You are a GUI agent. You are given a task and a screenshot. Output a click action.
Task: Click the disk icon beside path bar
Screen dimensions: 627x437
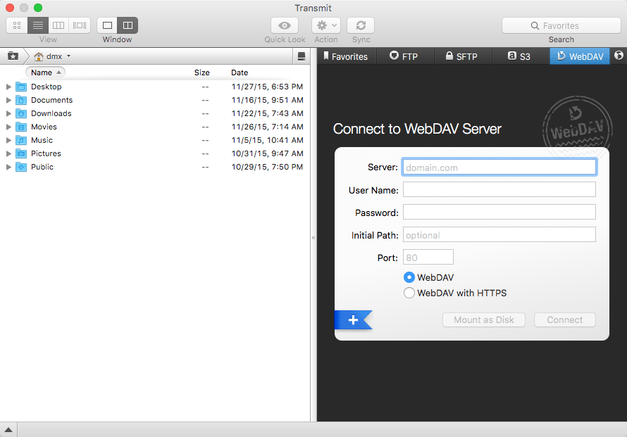click(x=302, y=56)
